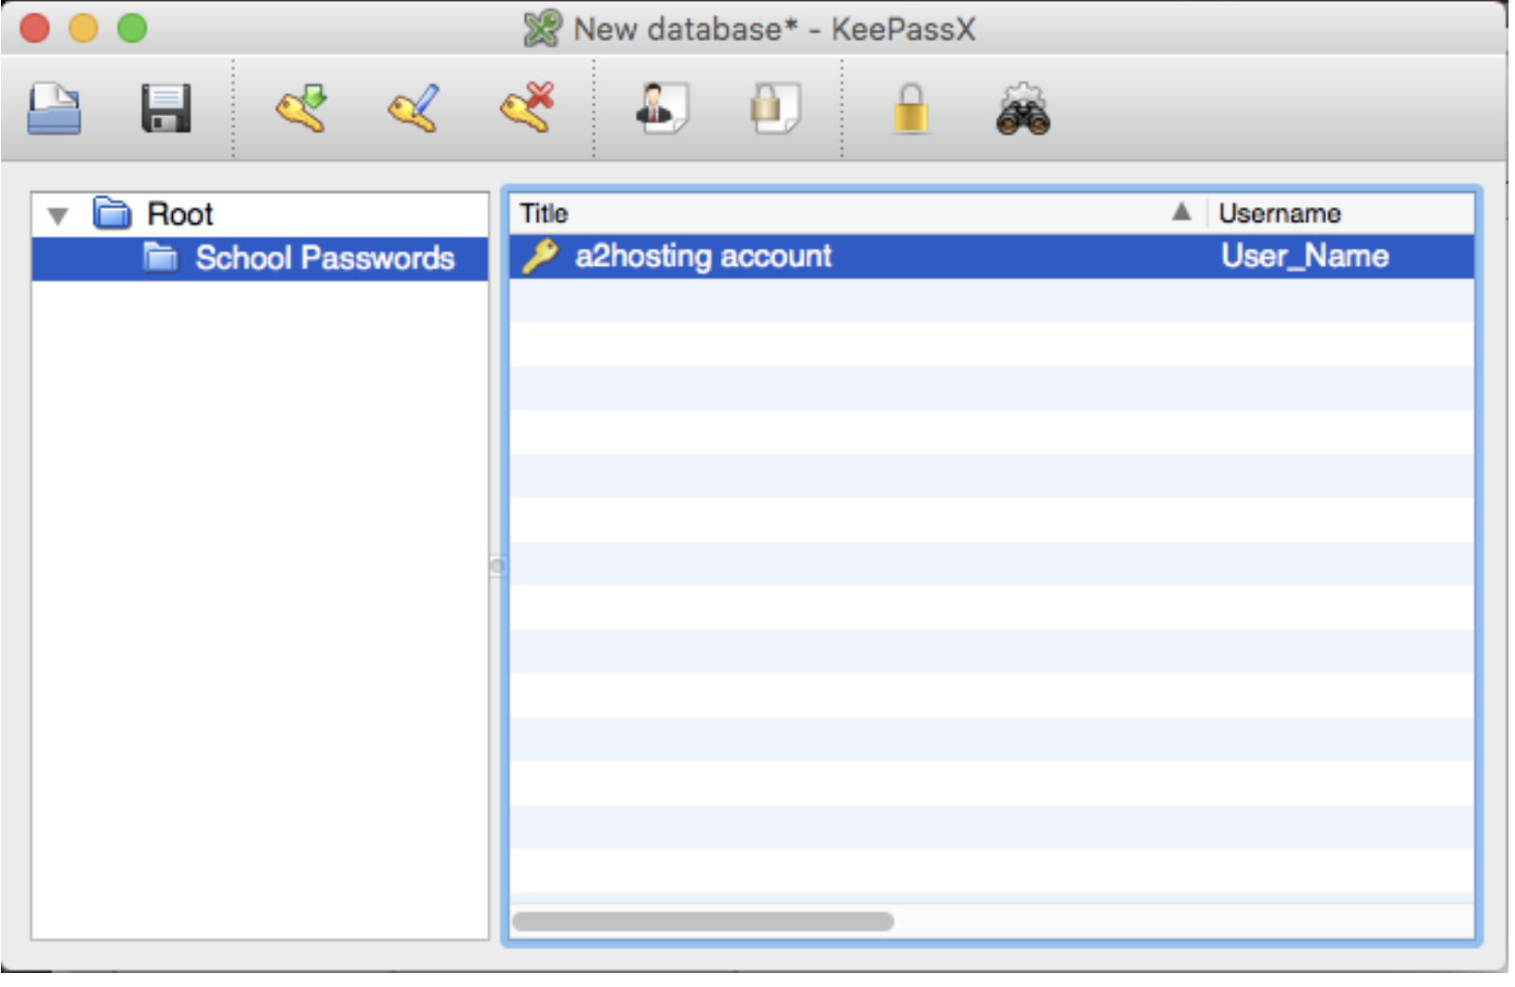
Task: Copy password to clipboard icon
Action: click(775, 109)
